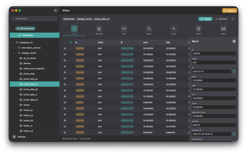
Task: Select the DailyStocks tab
Action: [x=69, y=19]
